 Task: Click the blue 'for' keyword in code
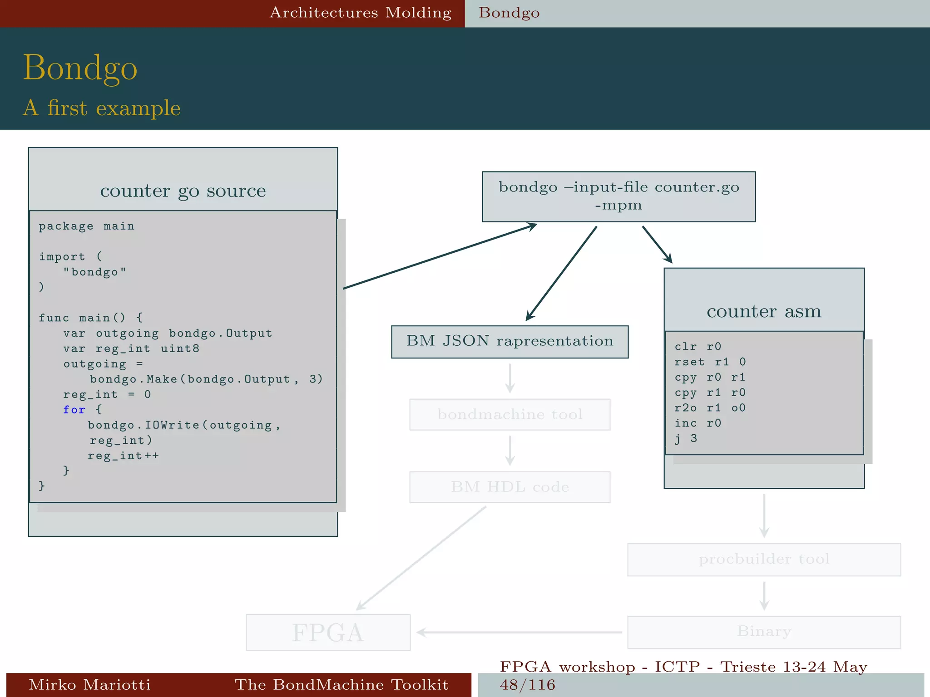pos(74,410)
